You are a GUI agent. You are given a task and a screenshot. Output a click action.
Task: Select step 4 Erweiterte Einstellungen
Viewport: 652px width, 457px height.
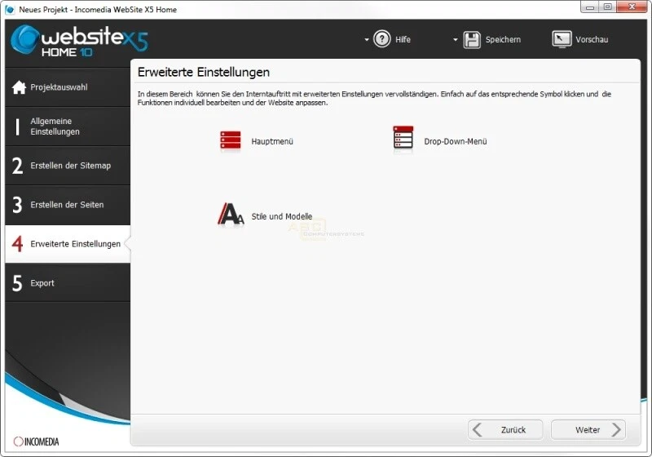click(68, 244)
